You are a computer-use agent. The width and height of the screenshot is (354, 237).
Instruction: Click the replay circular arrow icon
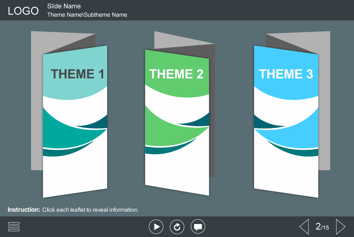(x=177, y=227)
